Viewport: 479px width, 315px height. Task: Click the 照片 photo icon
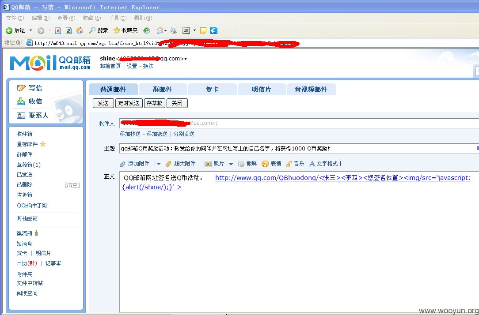(208, 164)
